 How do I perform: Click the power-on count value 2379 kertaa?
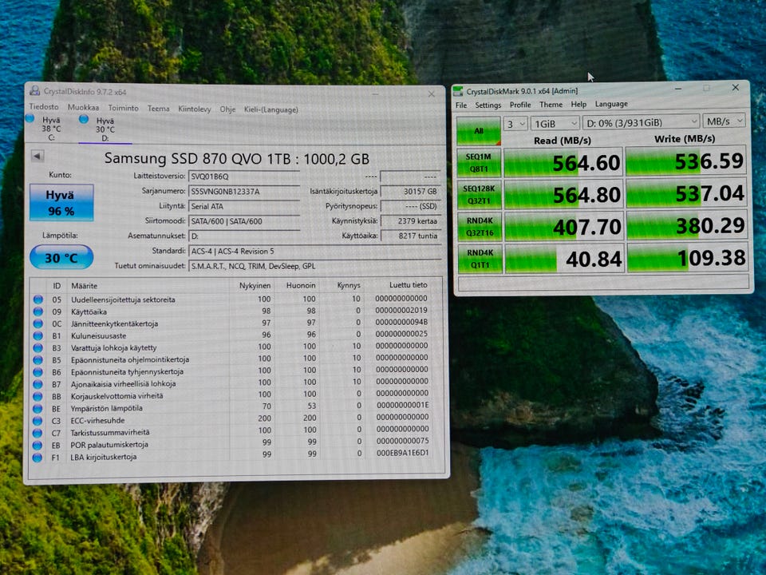click(411, 221)
